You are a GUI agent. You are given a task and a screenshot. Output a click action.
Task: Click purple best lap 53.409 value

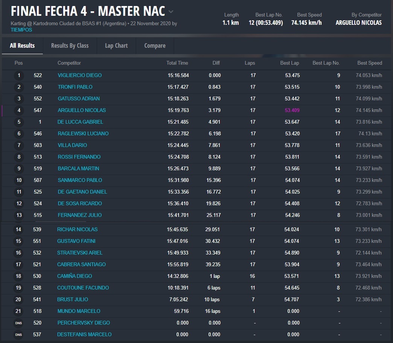click(292, 110)
